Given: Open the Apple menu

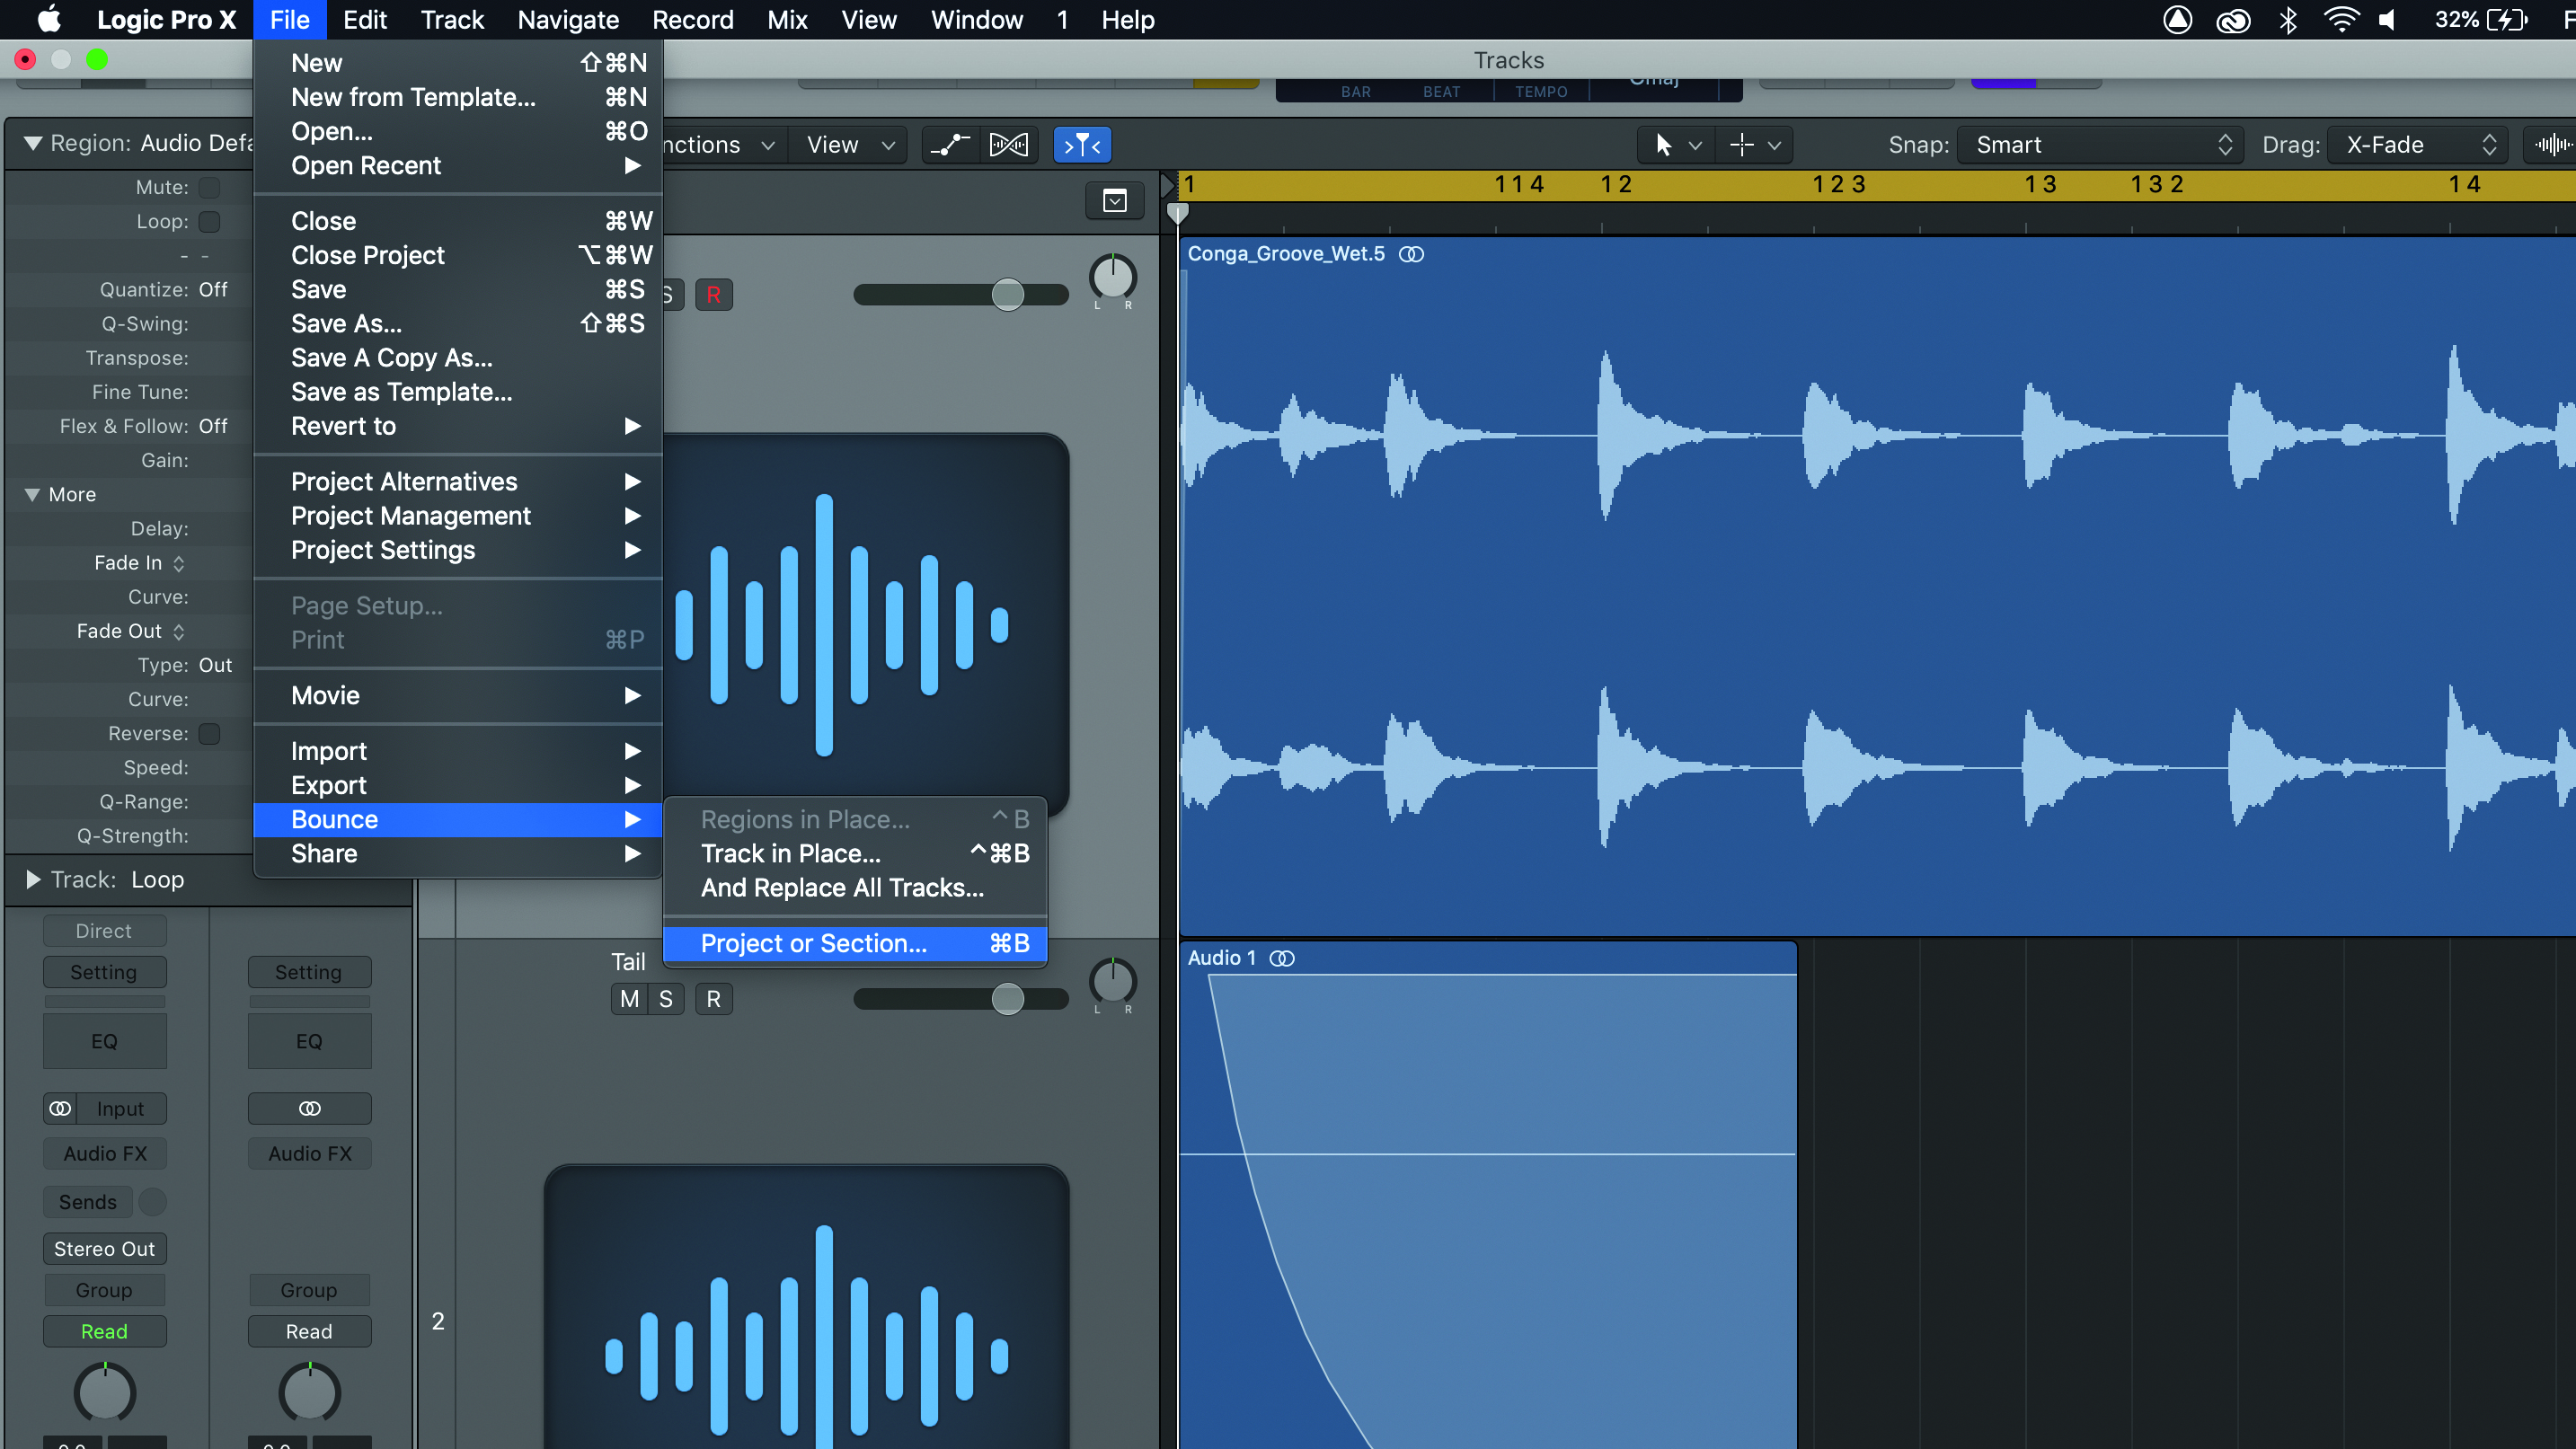Looking at the screenshot, I should [48, 19].
